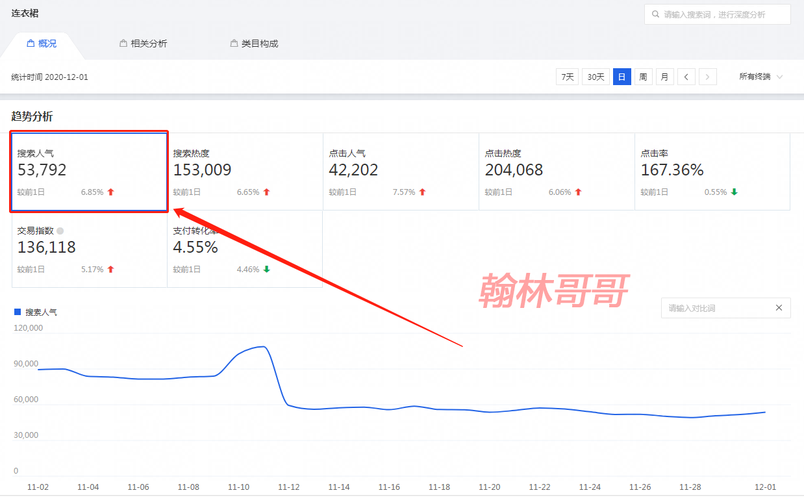Viewport: 804px width, 497px height.
Task: Select the 30天 time range button
Action: 596,77
